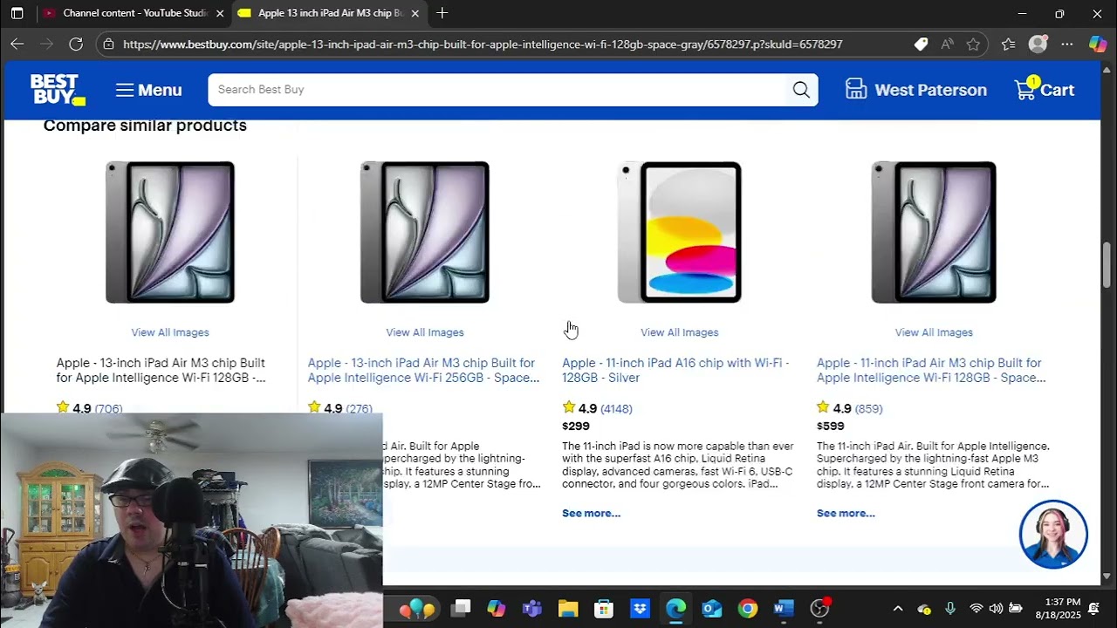Open Edge Settings and more menu
1117x628 pixels.
(x=1067, y=44)
